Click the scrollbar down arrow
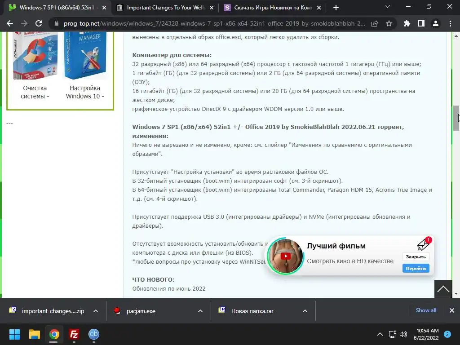Screen dimensions: 460x345 point(456,294)
